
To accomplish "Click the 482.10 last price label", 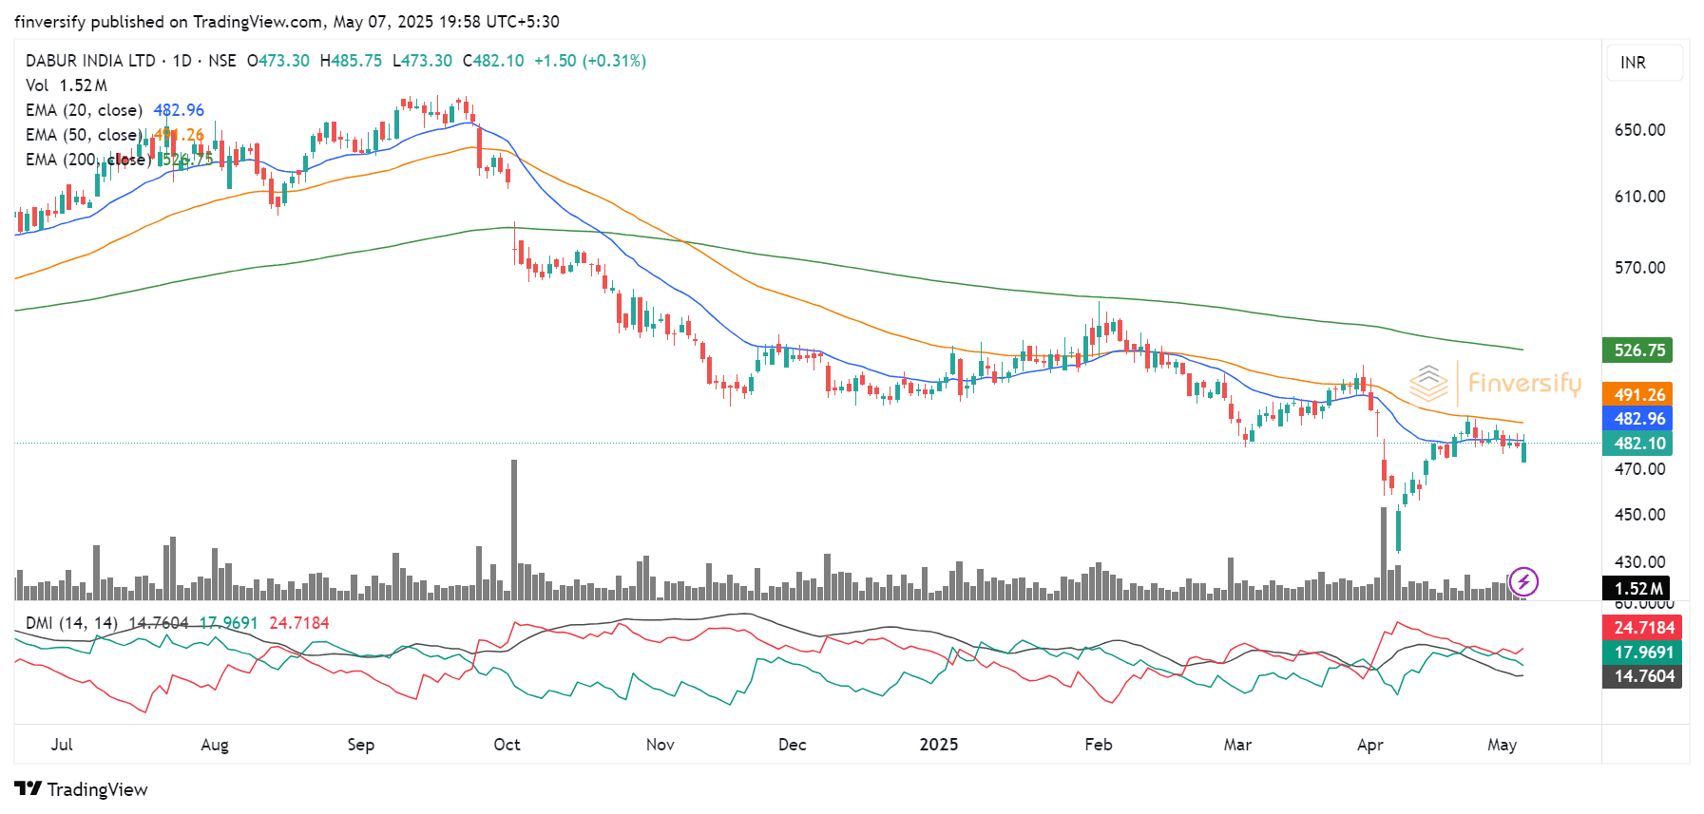I will click(1638, 444).
